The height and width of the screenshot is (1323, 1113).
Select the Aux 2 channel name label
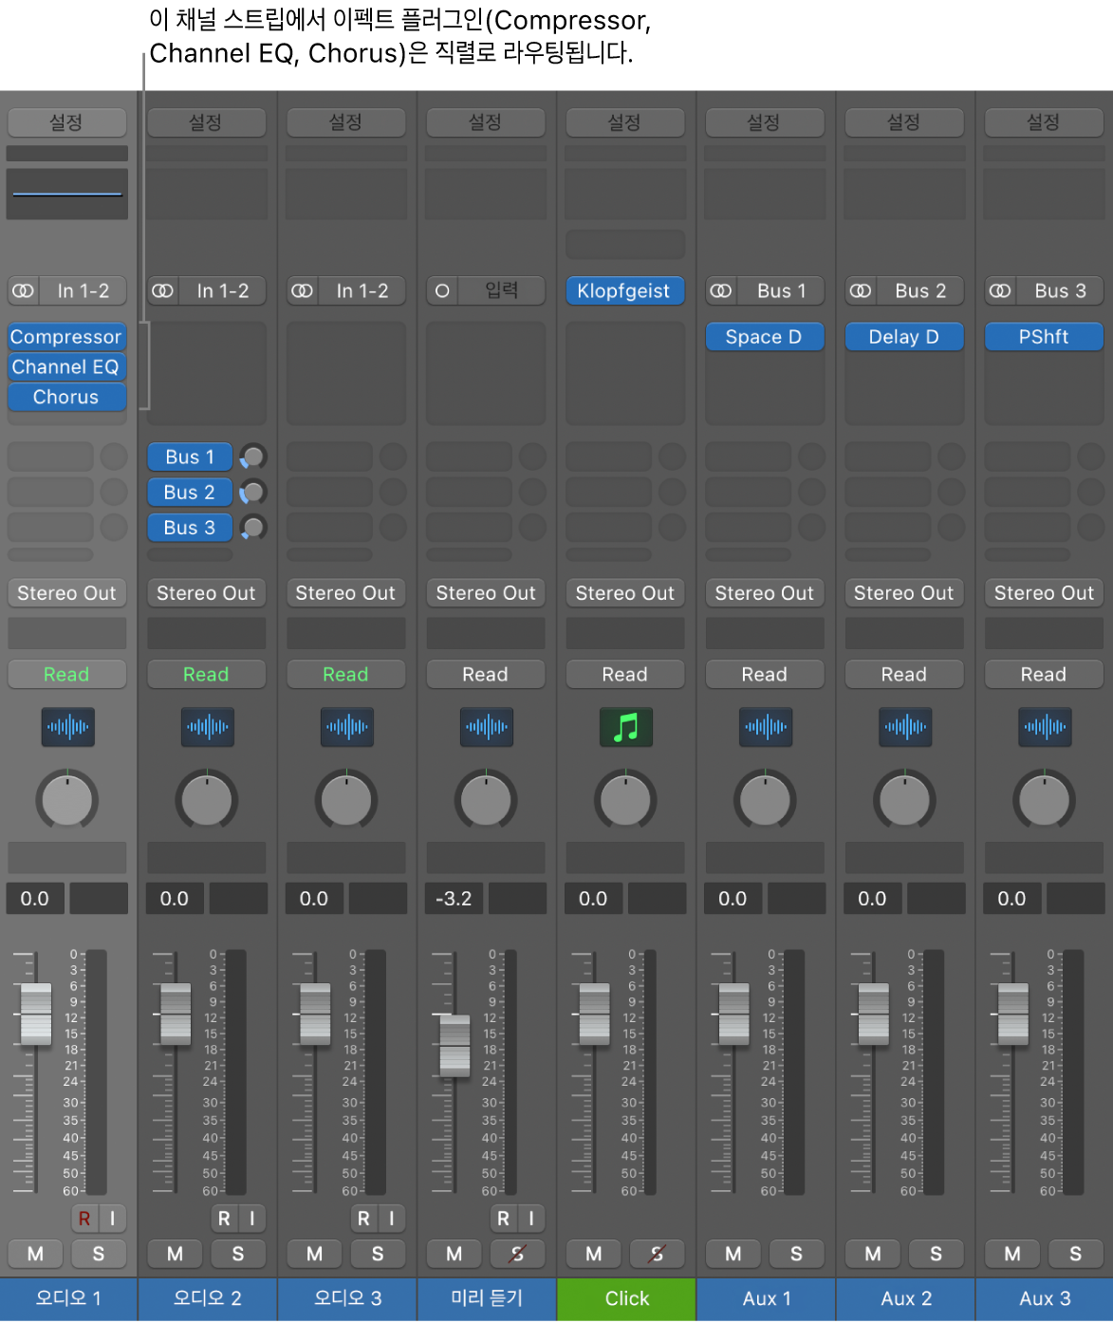click(906, 1299)
